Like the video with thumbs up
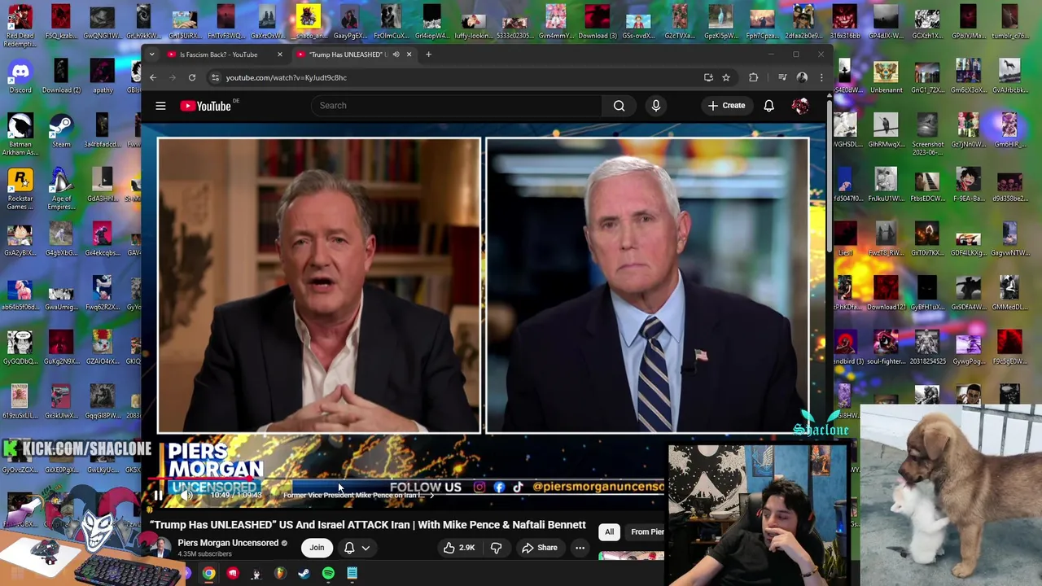 tap(458, 548)
